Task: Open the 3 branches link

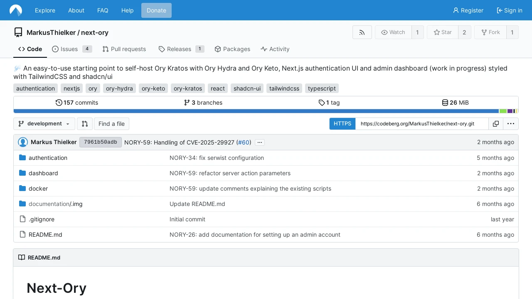Action: pyautogui.click(x=203, y=103)
